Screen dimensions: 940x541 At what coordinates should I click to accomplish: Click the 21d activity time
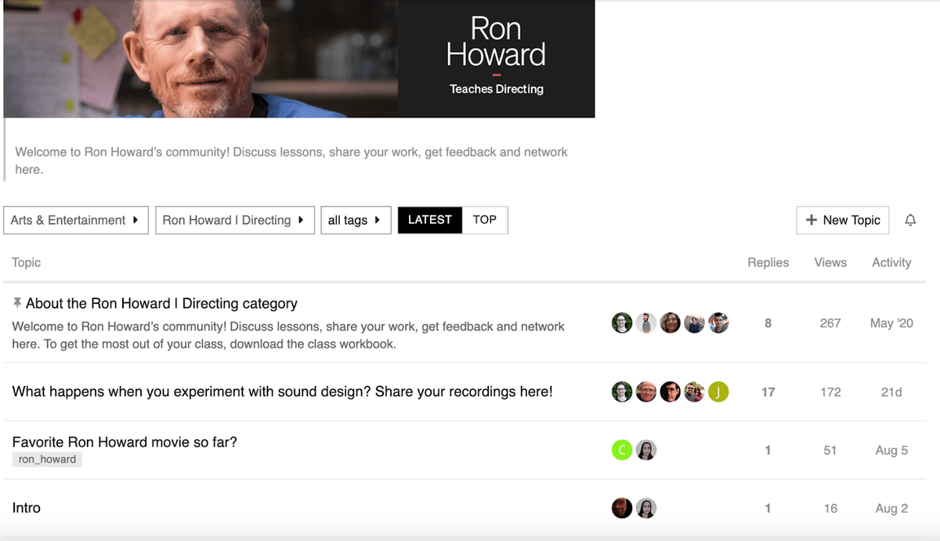(x=891, y=391)
